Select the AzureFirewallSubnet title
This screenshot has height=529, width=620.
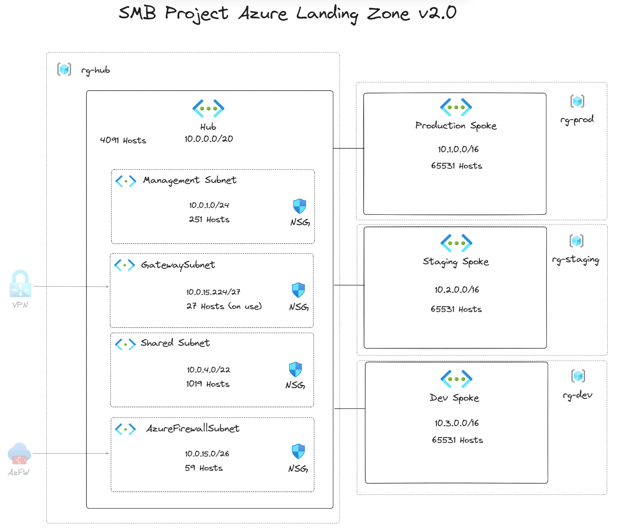click(x=193, y=428)
